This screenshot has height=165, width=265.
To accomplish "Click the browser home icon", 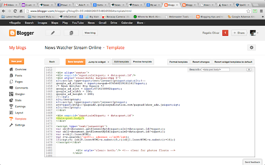I will [x=21, y=11].
